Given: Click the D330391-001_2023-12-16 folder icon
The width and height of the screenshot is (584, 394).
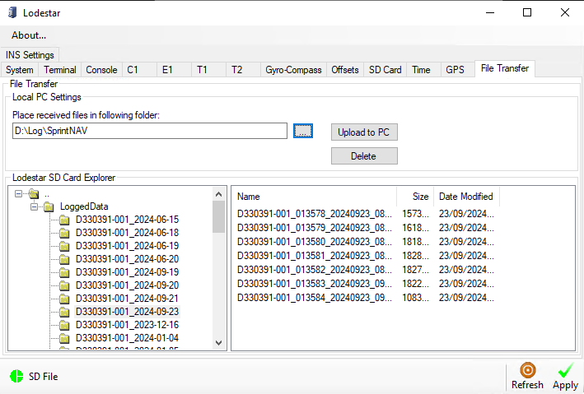Looking at the screenshot, I should click(x=64, y=325).
